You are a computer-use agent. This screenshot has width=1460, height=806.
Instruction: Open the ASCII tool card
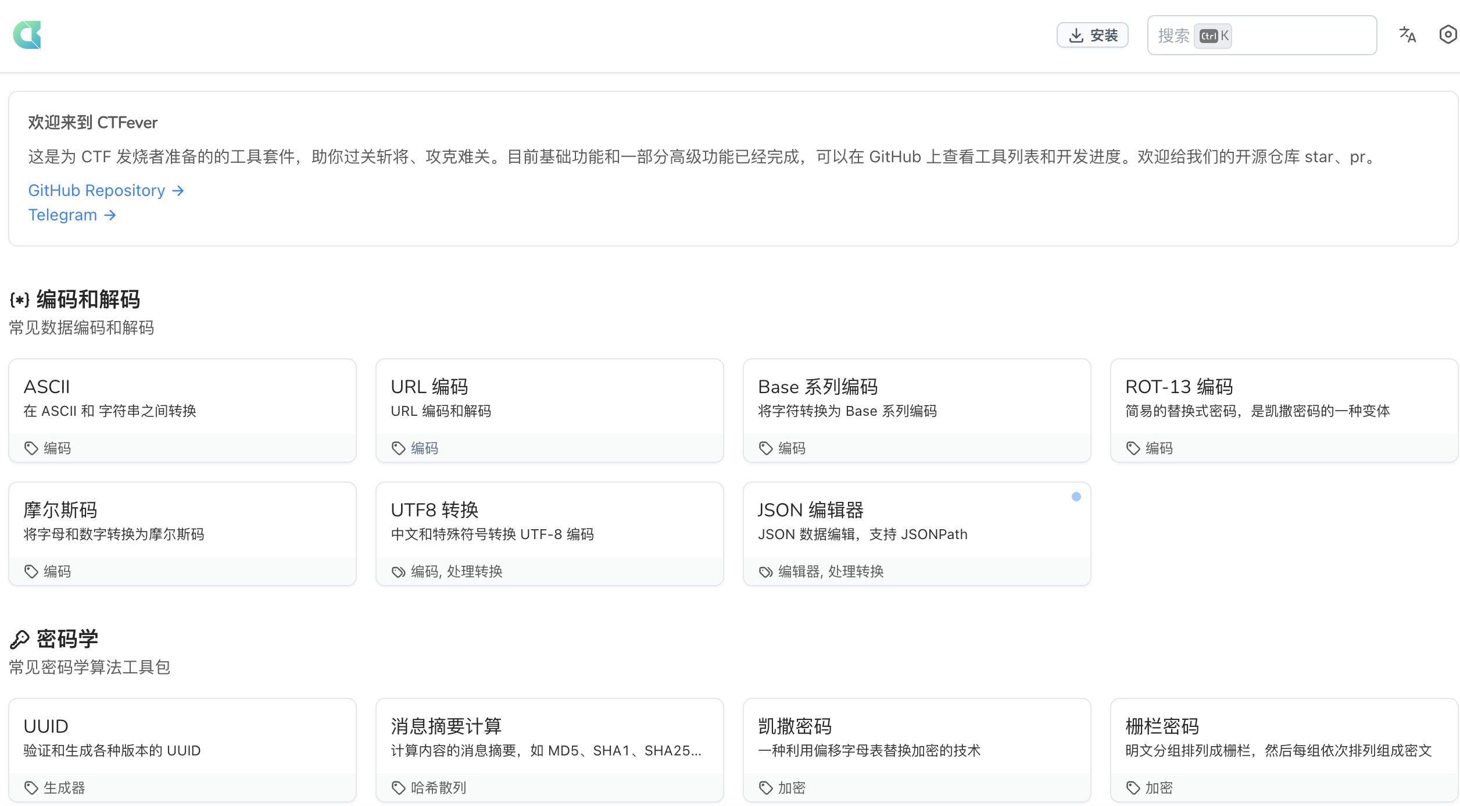[182, 411]
